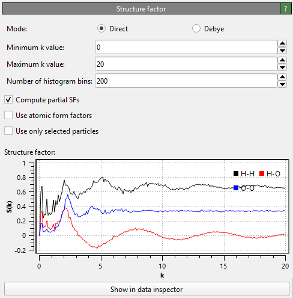Click the Structure factor panel title bar
Image resolution: width=293 pixels, height=298 pixels.
click(x=141, y=9)
